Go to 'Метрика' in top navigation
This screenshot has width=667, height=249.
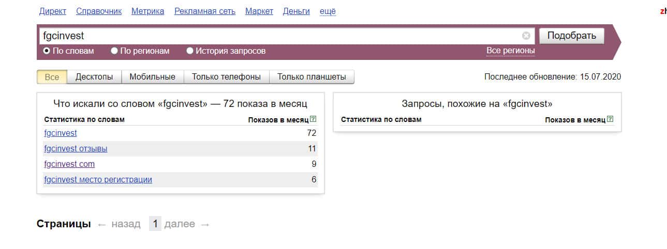[x=147, y=11]
